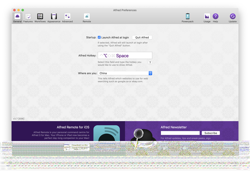Select the Alfred Hotkey field

click(125, 56)
